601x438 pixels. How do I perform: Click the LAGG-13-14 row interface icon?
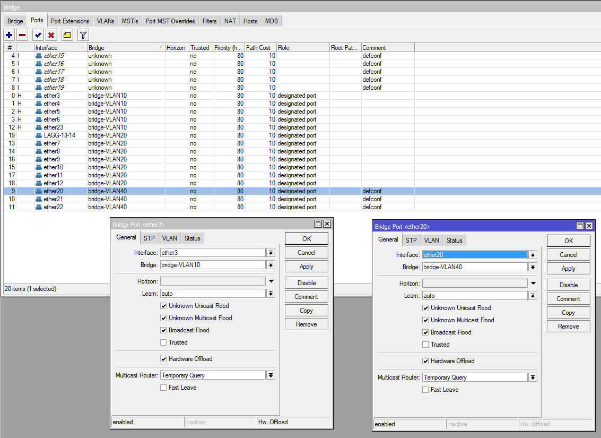tap(39, 135)
